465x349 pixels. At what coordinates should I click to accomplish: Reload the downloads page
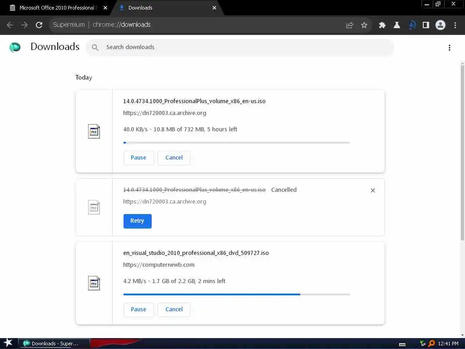[39, 25]
